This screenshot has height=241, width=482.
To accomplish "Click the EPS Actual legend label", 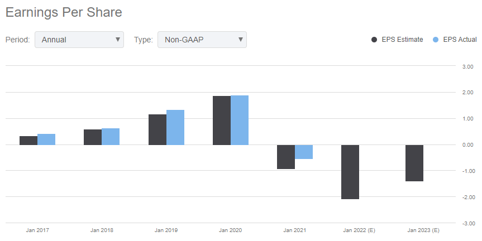I will tap(460, 40).
